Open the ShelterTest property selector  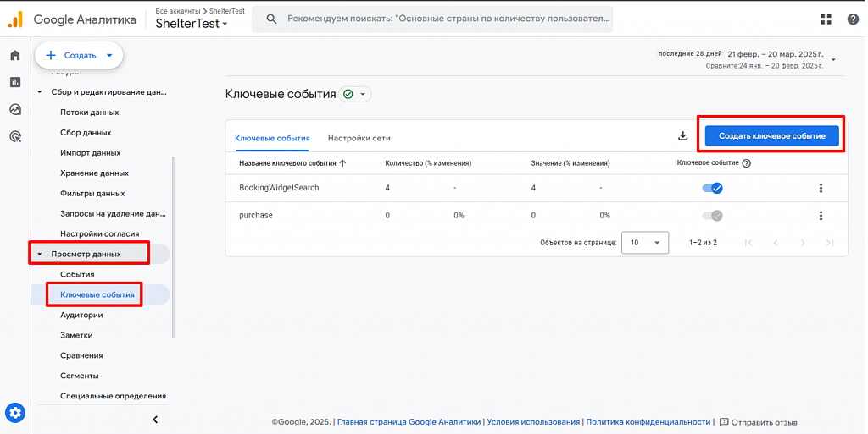(x=192, y=24)
